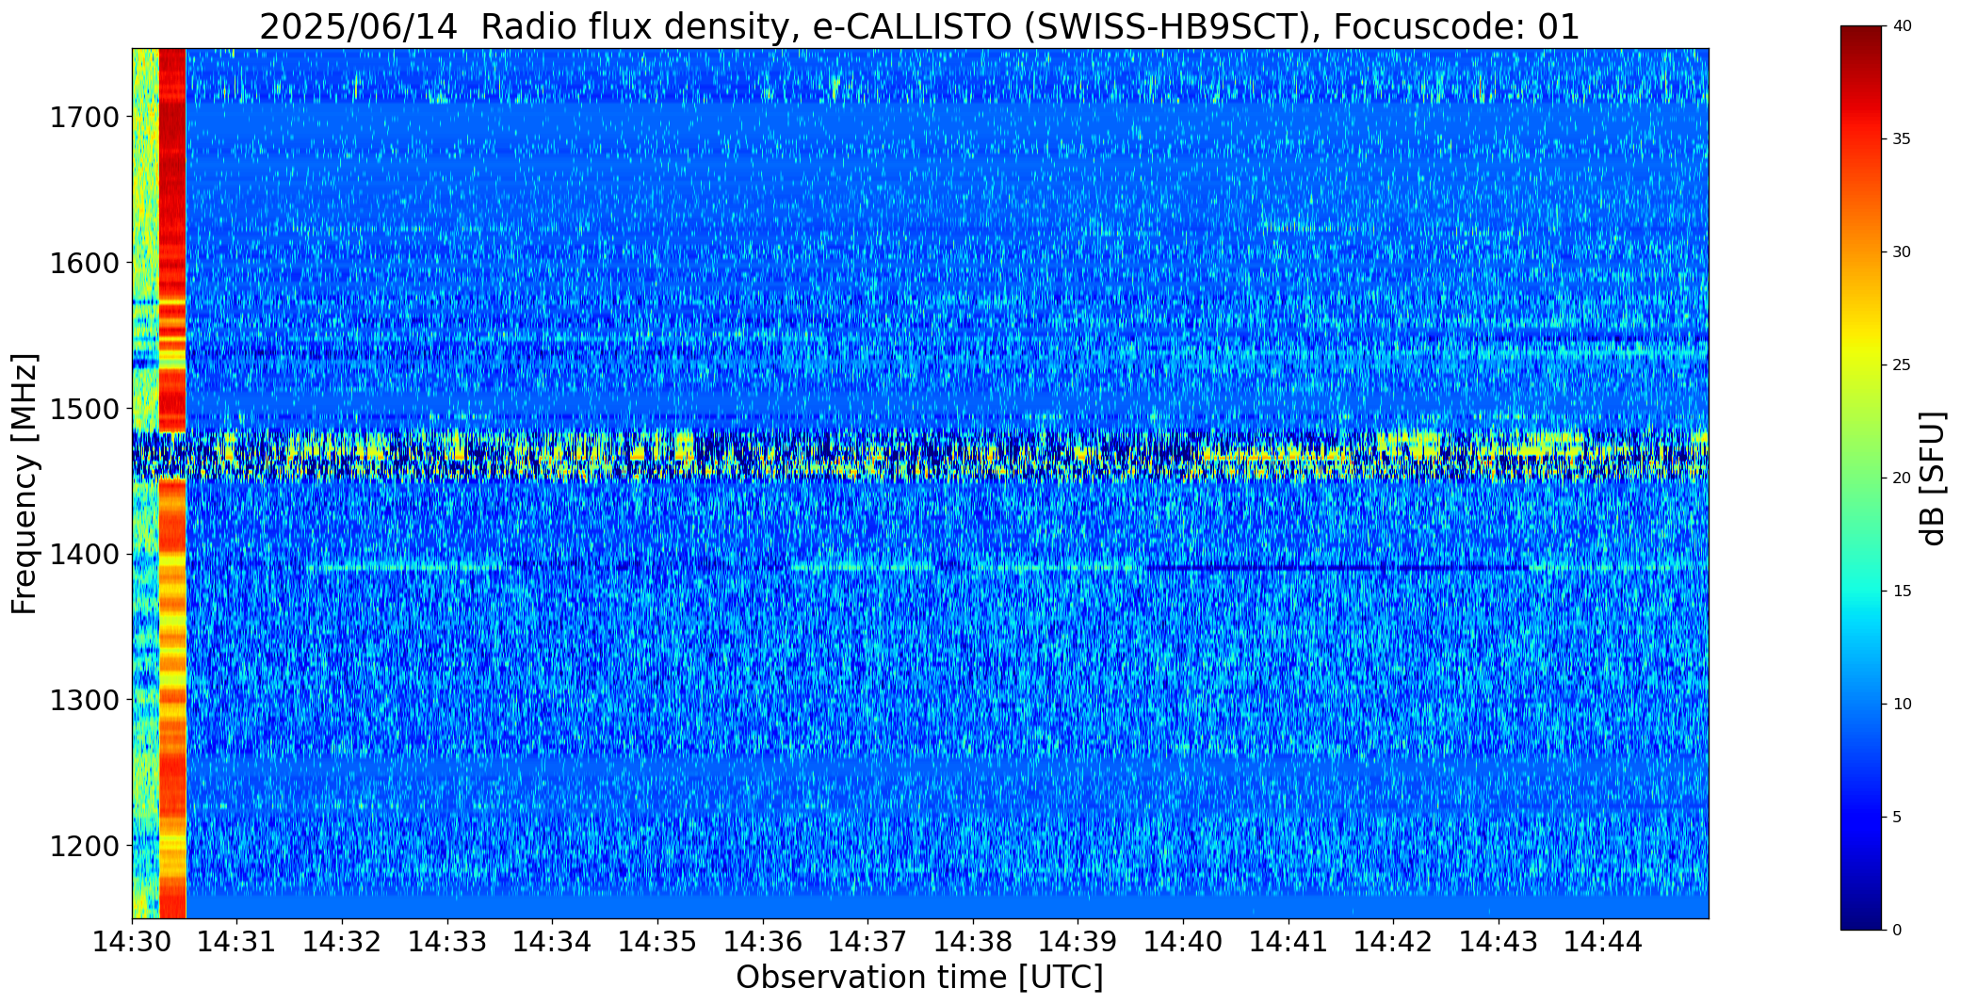This screenshot has width=1961, height=1005.
Task: Click the 'dB [SFU]' colorbar label
Action: pos(1933,478)
